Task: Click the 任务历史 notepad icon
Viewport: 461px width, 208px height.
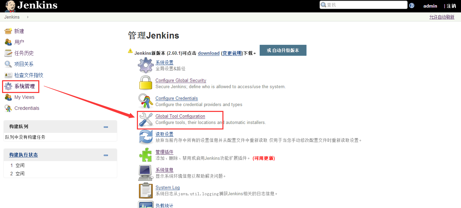Action: pos(8,53)
